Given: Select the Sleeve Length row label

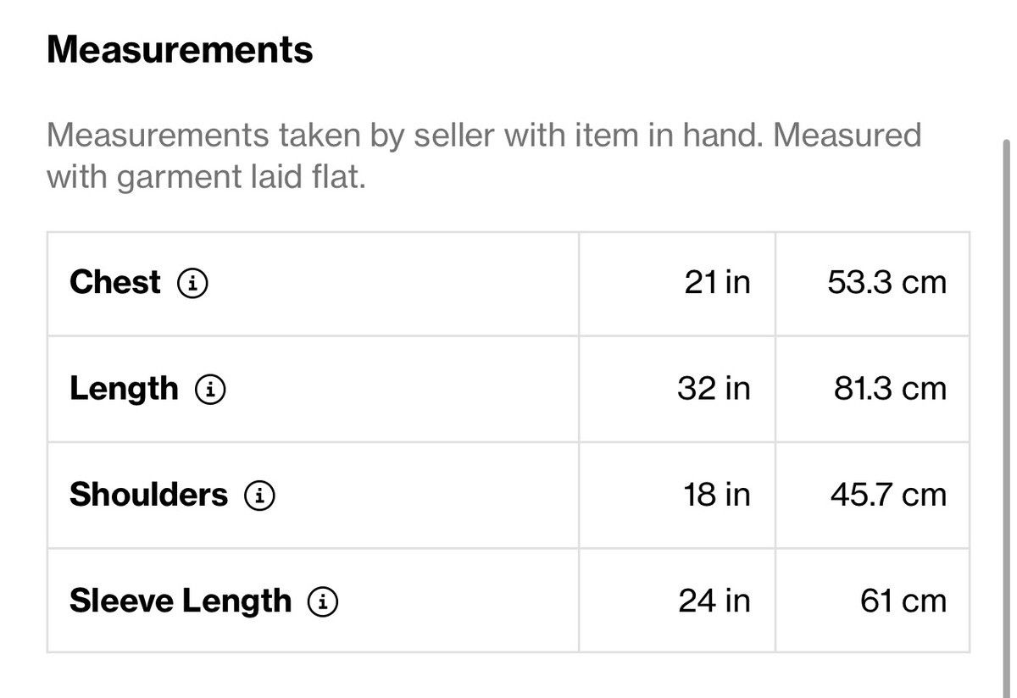Looking at the screenshot, I should (x=180, y=601).
